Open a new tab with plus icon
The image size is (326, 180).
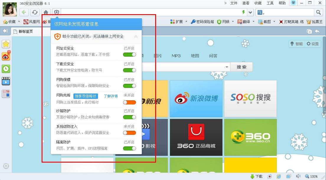click(309, 31)
